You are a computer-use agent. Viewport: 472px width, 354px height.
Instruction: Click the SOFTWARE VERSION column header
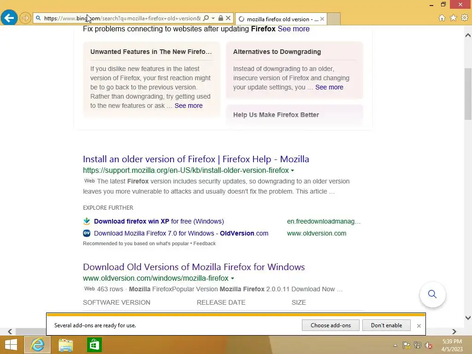(117, 302)
